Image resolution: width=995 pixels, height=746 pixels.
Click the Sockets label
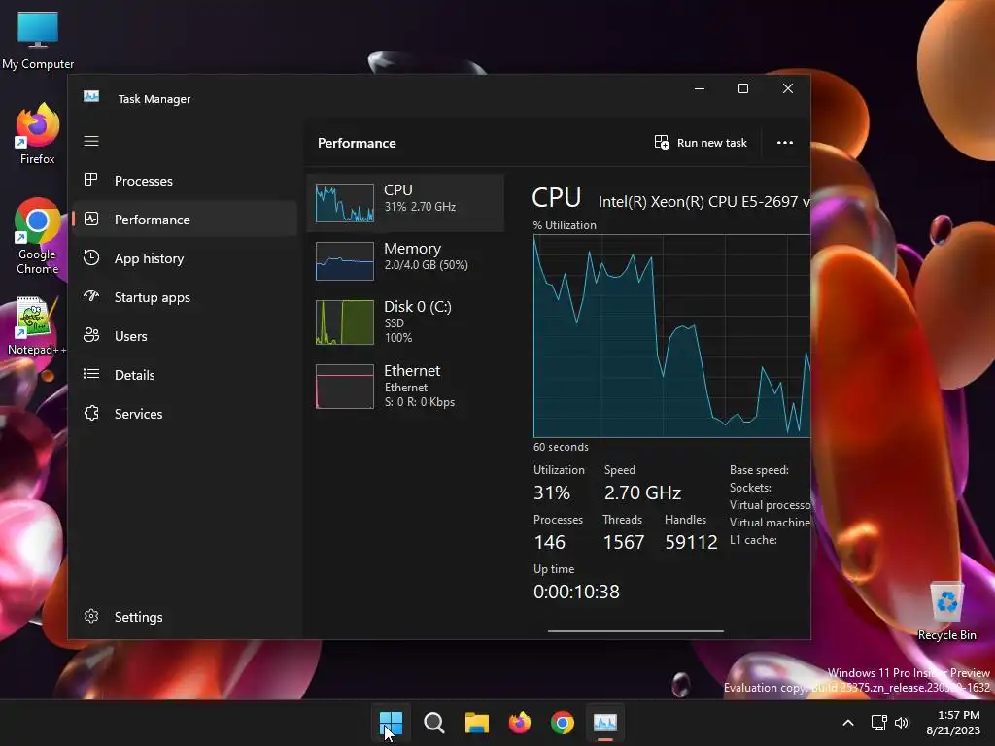[x=750, y=488]
